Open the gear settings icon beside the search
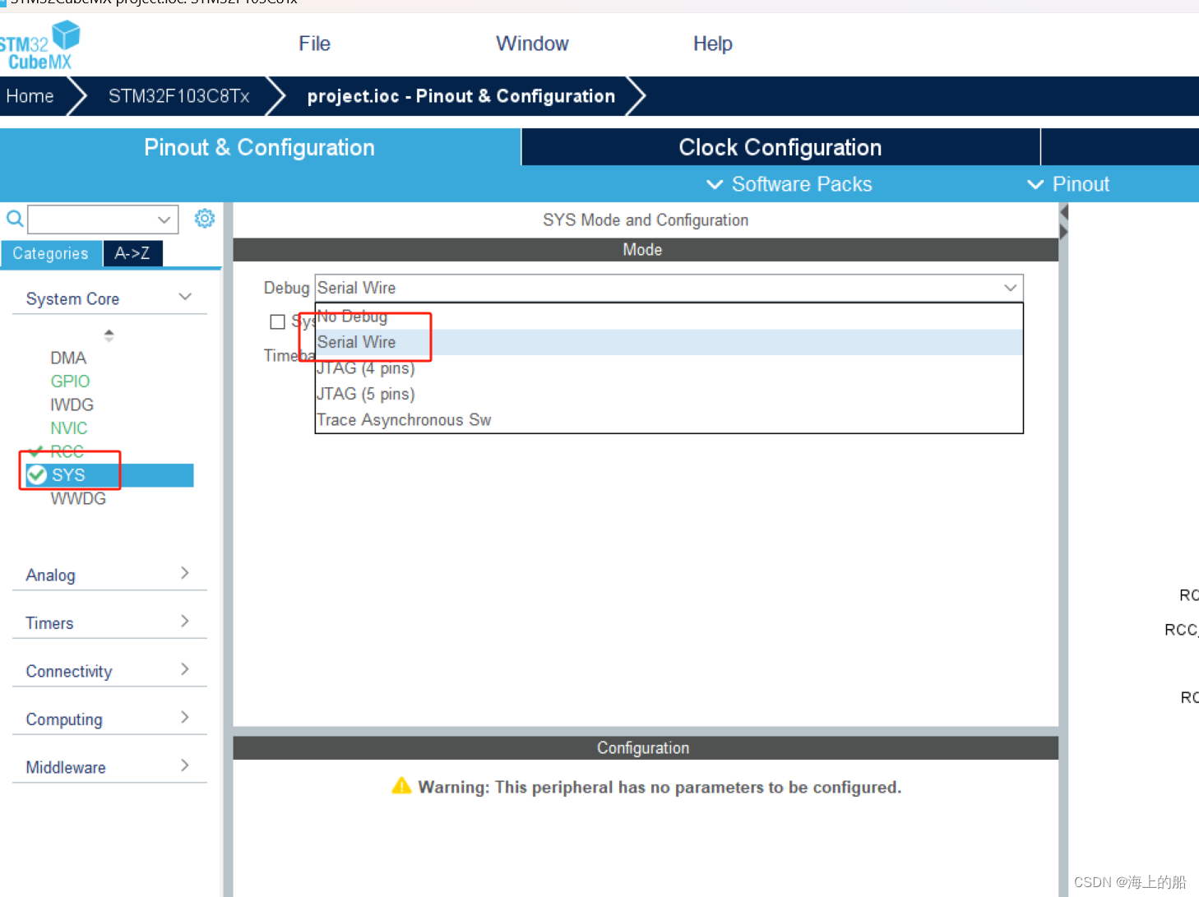The width and height of the screenshot is (1199, 897). click(205, 218)
